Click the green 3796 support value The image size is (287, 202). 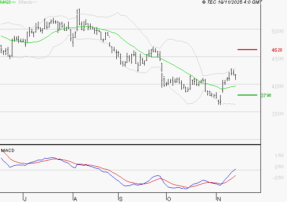point(266,95)
